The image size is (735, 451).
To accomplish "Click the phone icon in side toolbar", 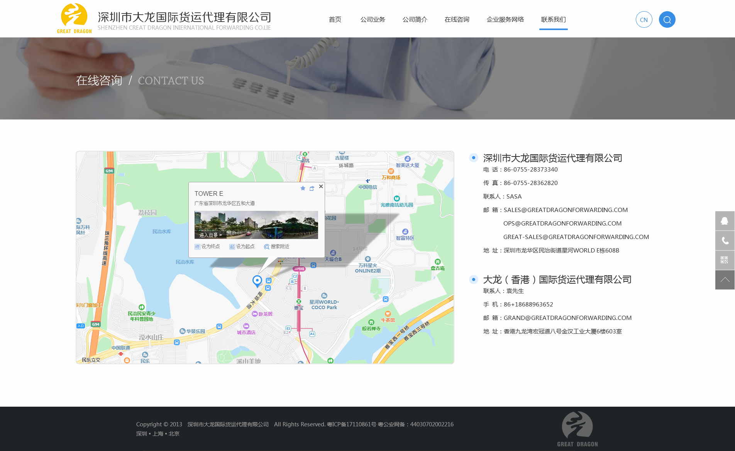I will click(725, 241).
